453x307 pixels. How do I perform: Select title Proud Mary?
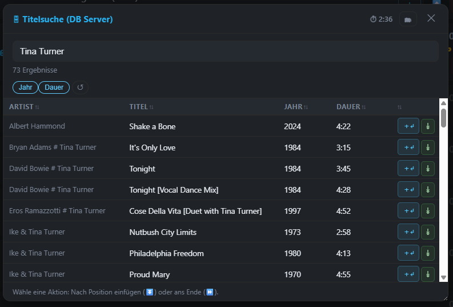149,274
